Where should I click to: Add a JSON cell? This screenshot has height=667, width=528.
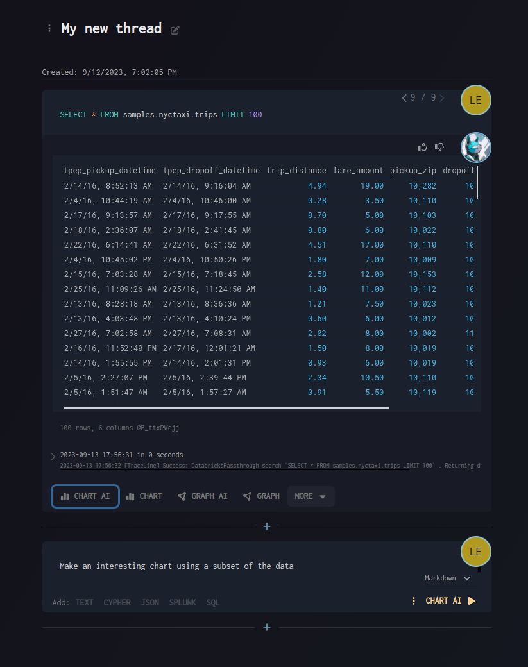pyautogui.click(x=150, y=603)
